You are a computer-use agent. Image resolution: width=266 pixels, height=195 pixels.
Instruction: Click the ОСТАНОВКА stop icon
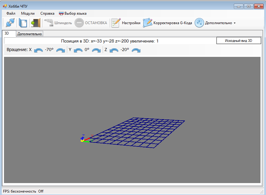(79, 23)
